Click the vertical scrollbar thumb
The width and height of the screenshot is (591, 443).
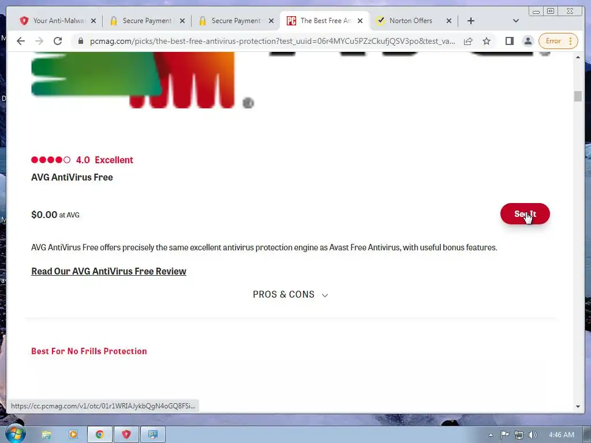point(578,96)
